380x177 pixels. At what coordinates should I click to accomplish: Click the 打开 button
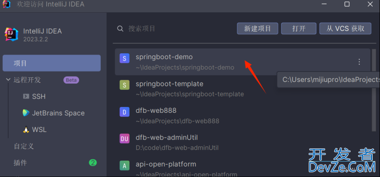tap(299, 29)
